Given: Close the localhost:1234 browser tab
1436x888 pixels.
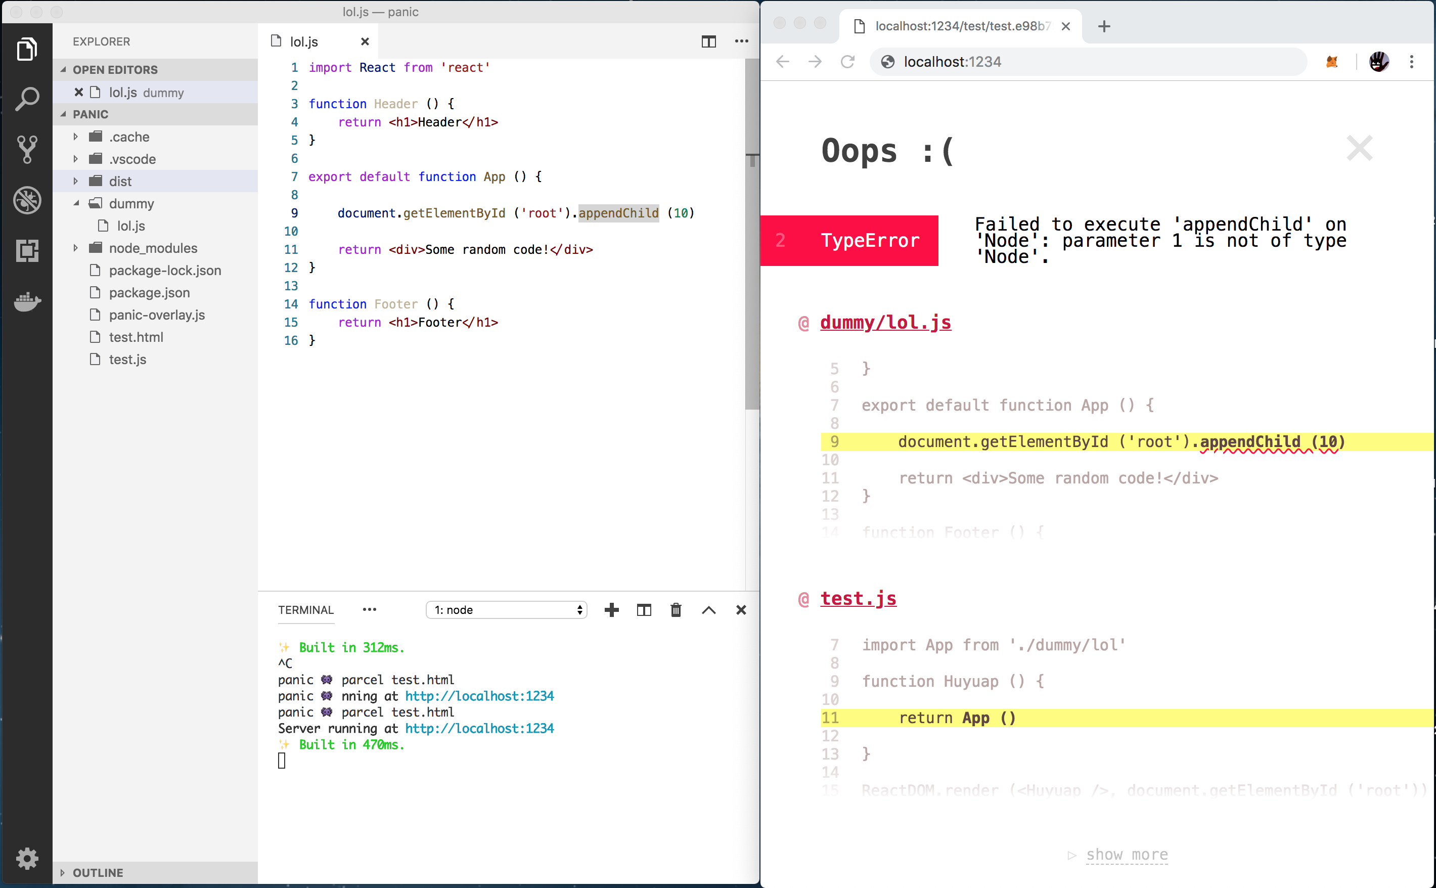Looking at the screenshot, I should coord(1066,26).
